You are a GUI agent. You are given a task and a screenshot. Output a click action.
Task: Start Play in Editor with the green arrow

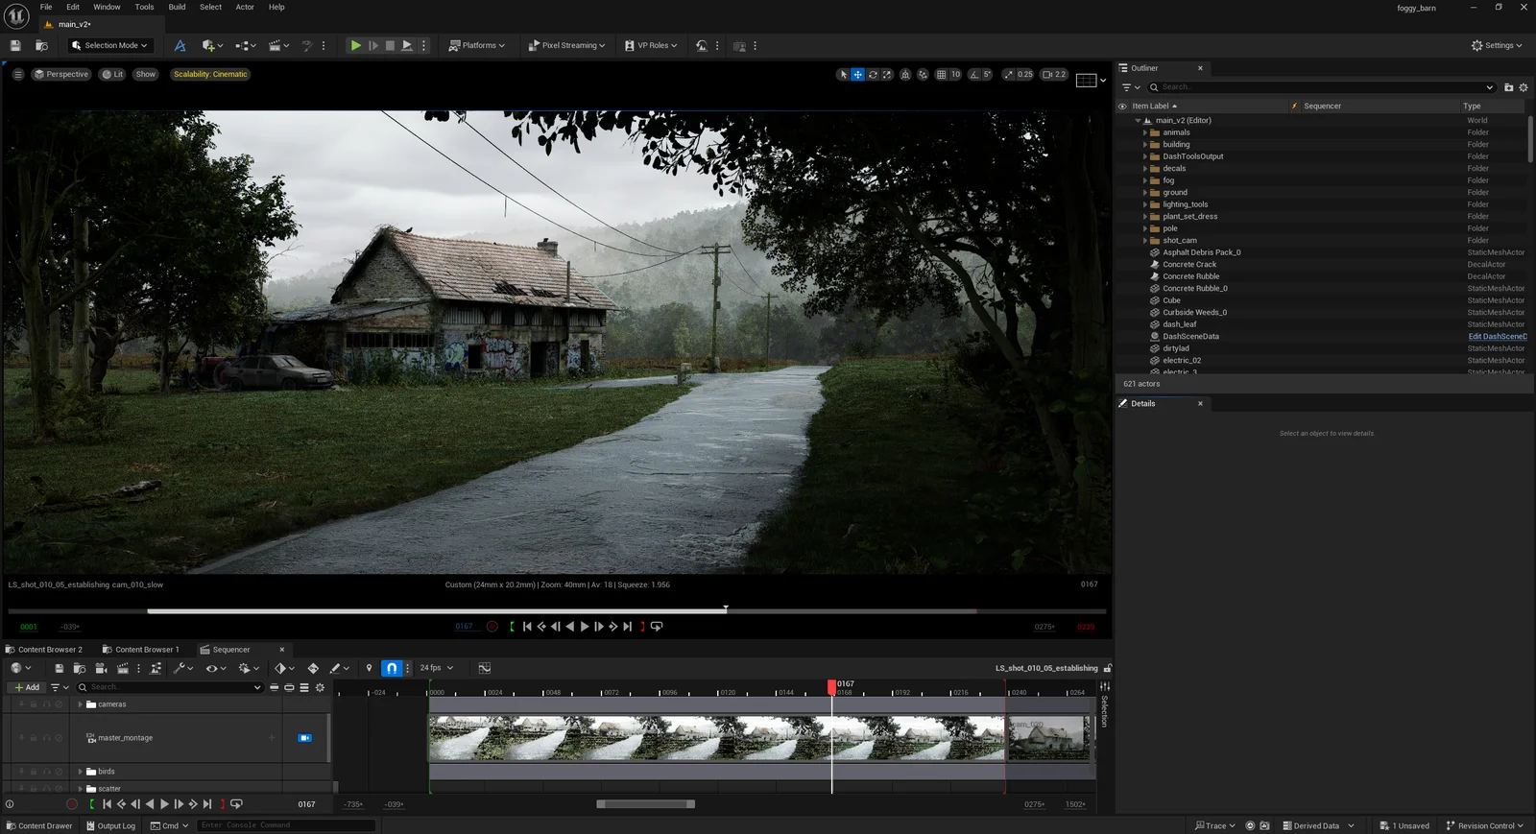click(355, 45)
